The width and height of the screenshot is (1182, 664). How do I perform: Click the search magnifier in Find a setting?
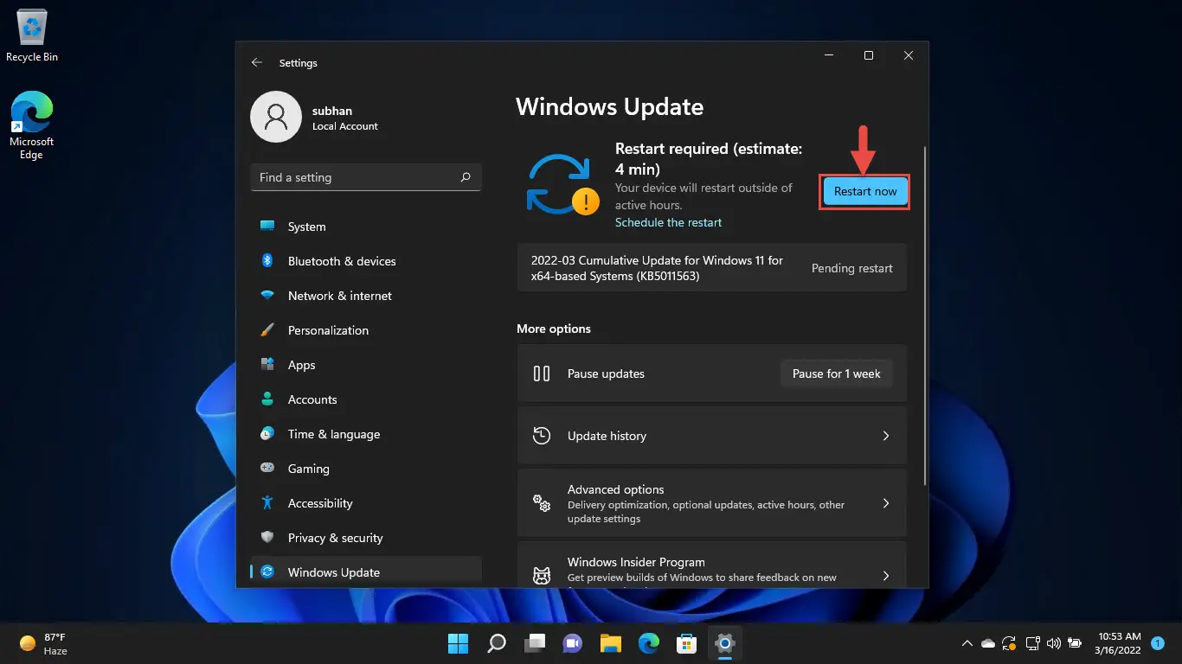coord(466,177)
